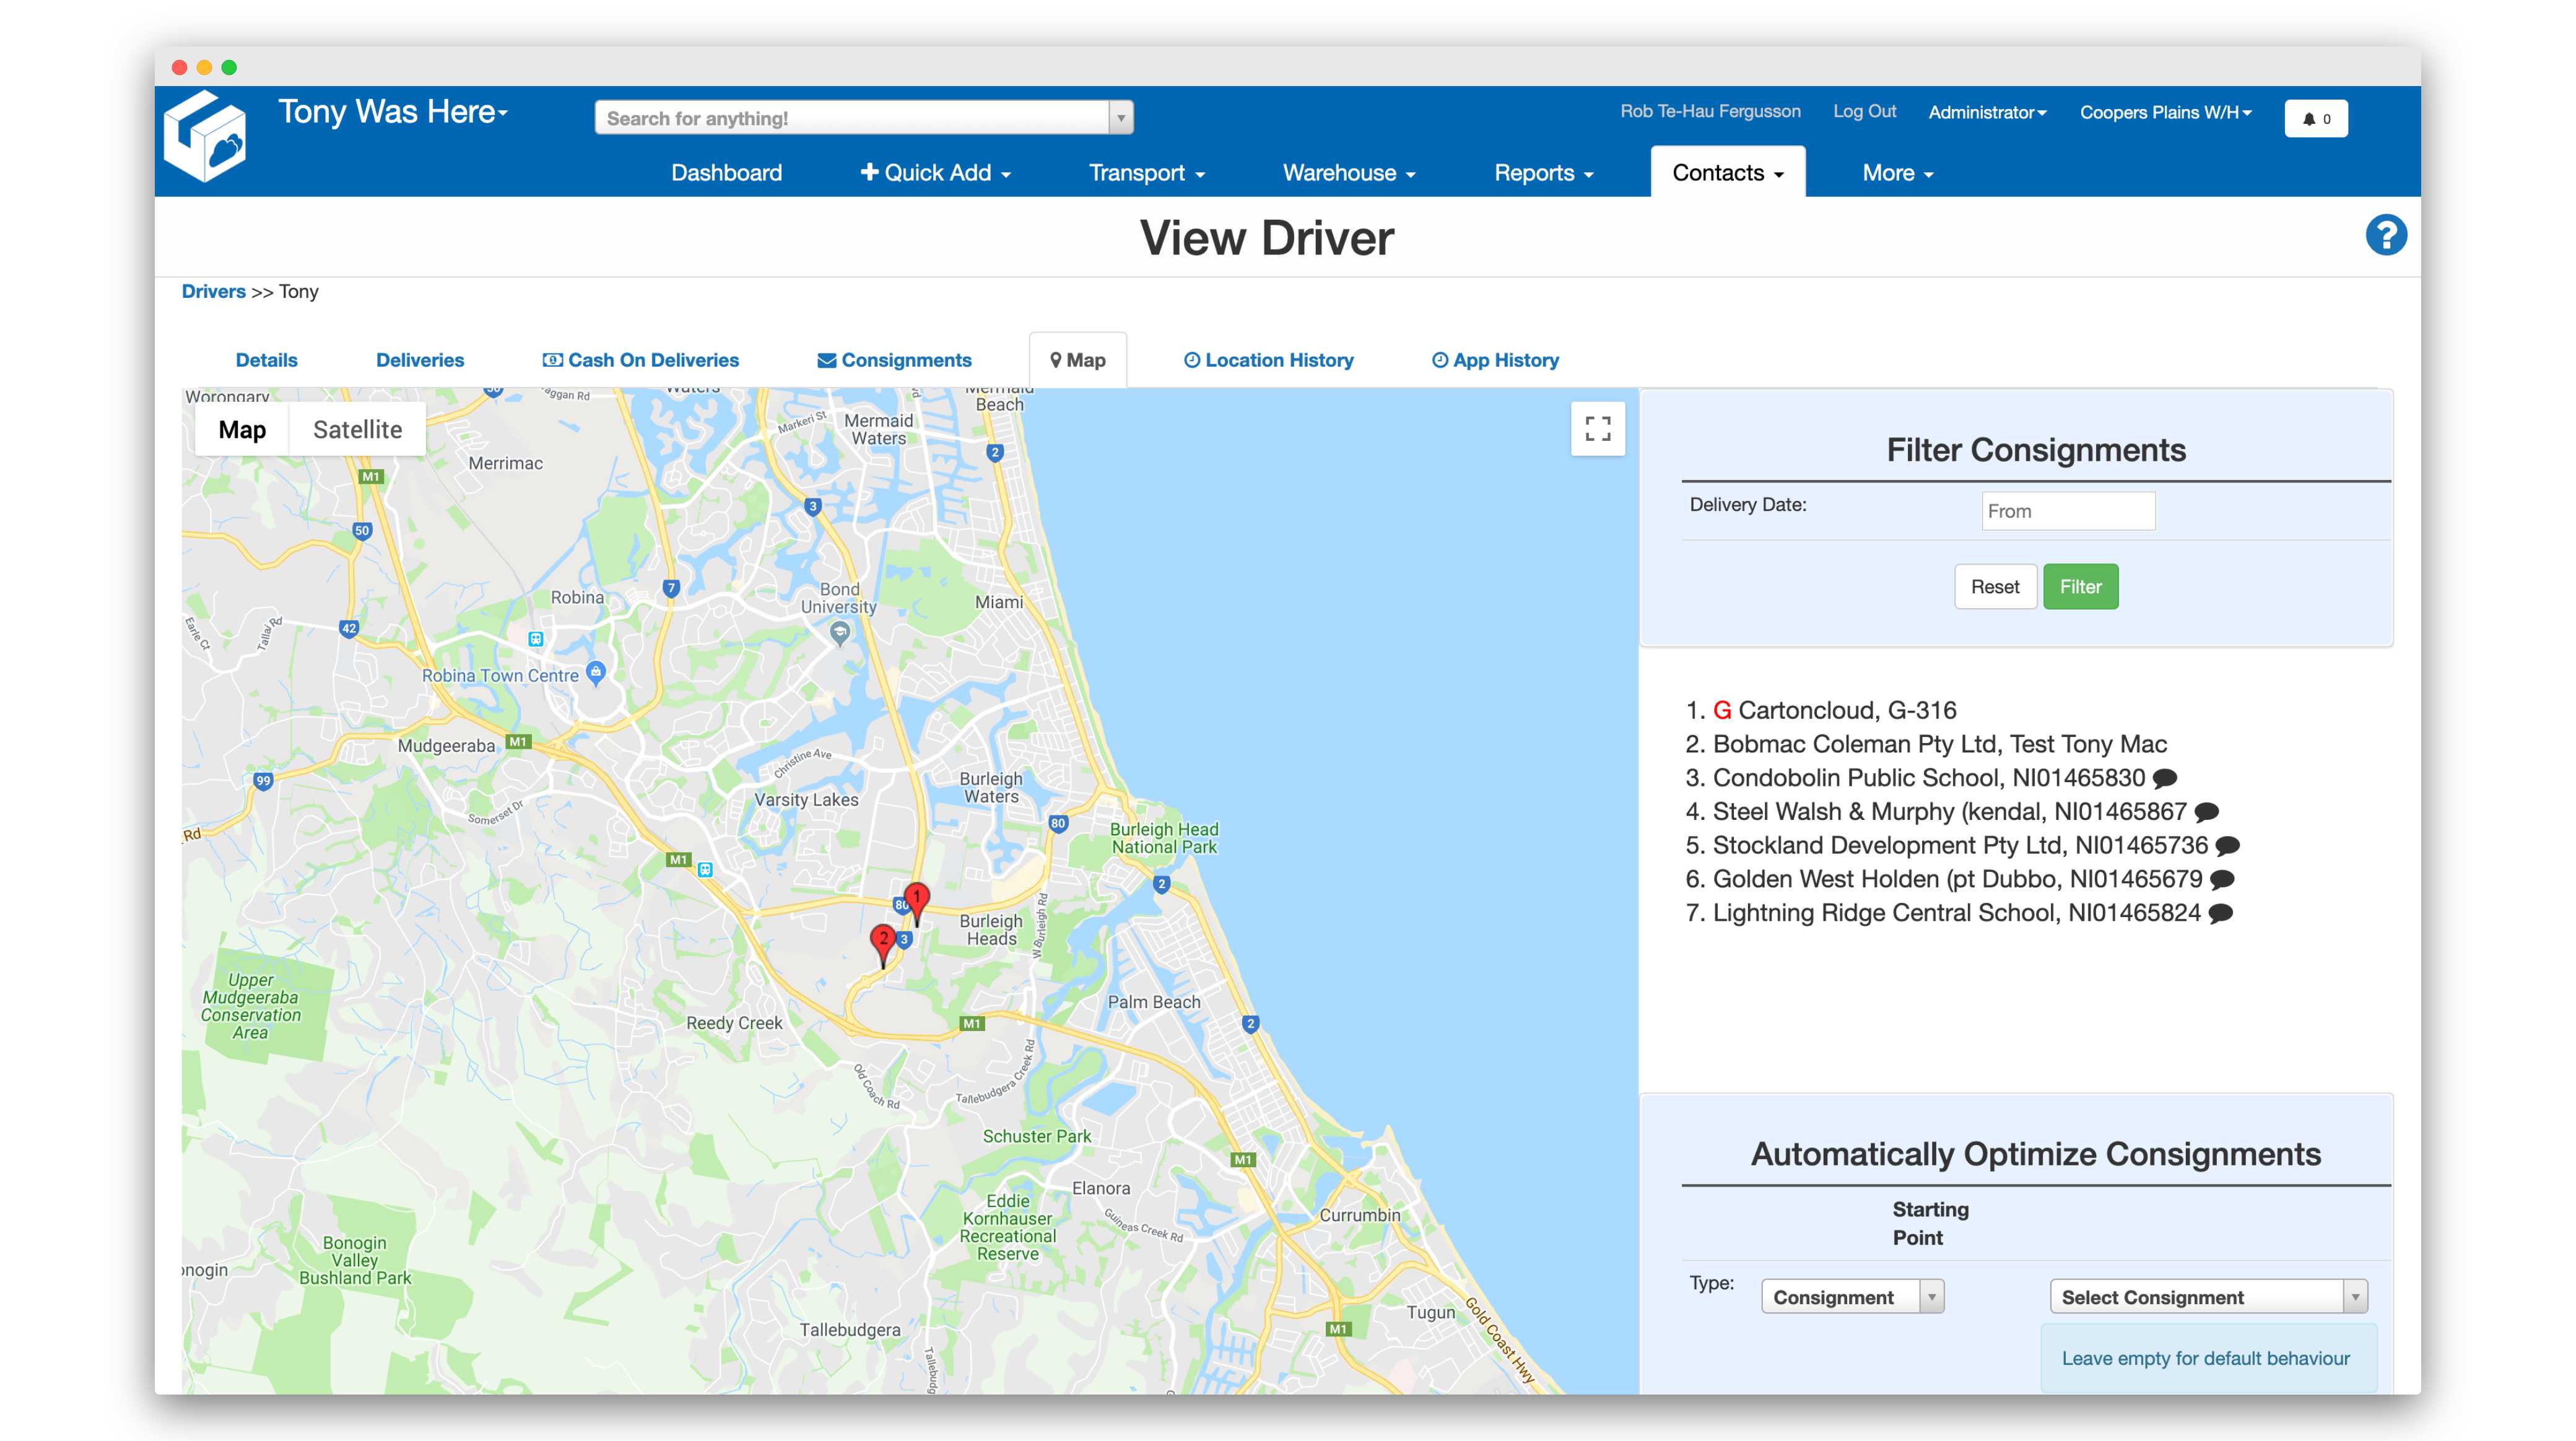The width and height of the screenshot is (2576, 1441).
Task: Click the Drivers breadcrumb link
Action: coord(213,291)
